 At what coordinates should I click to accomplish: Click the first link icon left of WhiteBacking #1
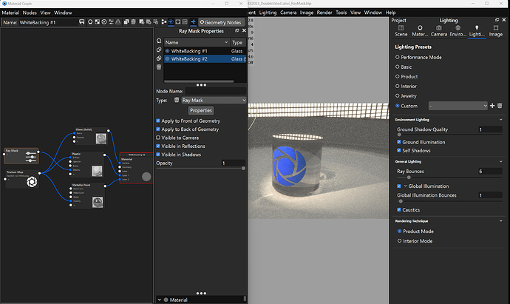(x=159, y=50)
